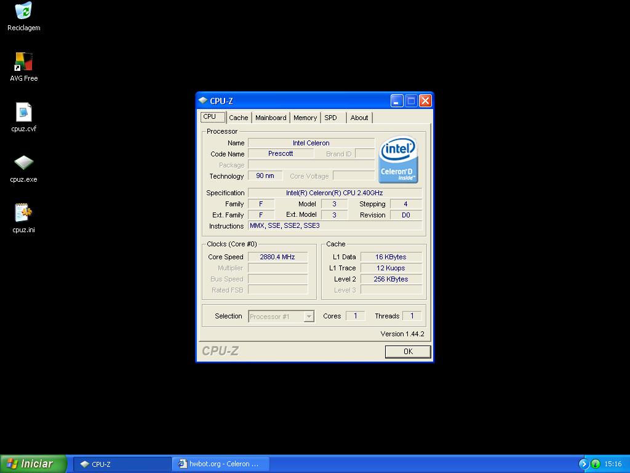Open the Processor #1 selection dropdown
Viewport: 630px width, 473px height.
281,317
